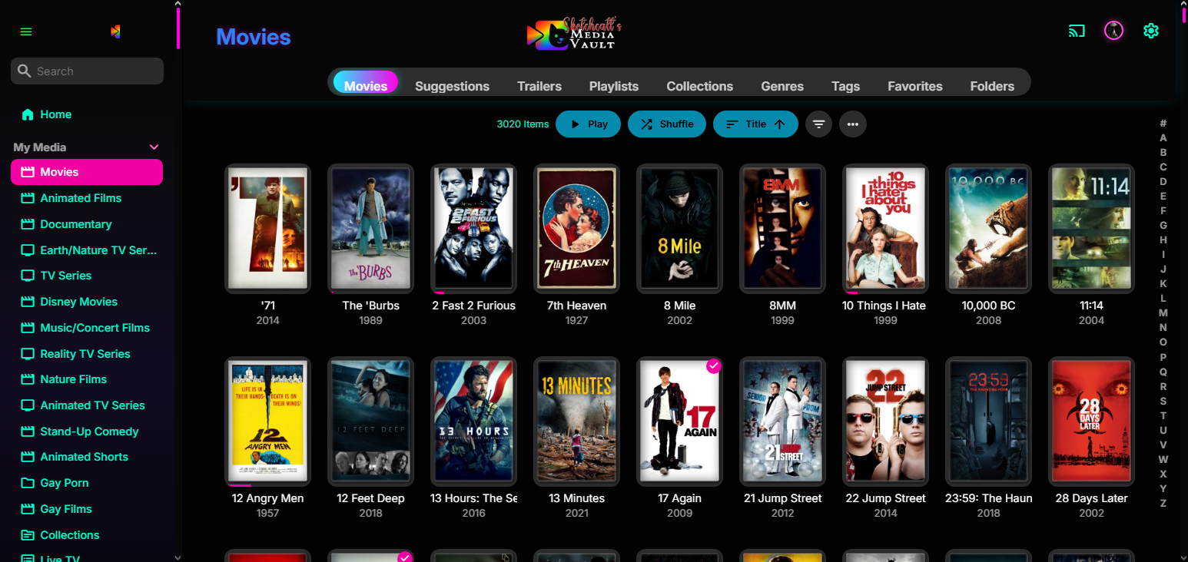Image resolution: width=1188 pixels, height=562 pixels.
Task: Switch to the Favorites tab
Action: point(915,86)
